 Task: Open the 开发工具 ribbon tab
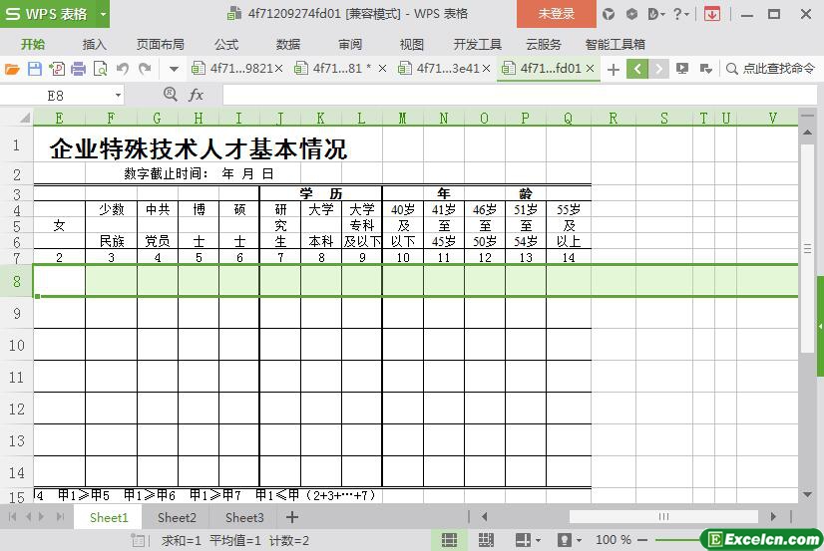pyautogui.click(x=478, y=45)
